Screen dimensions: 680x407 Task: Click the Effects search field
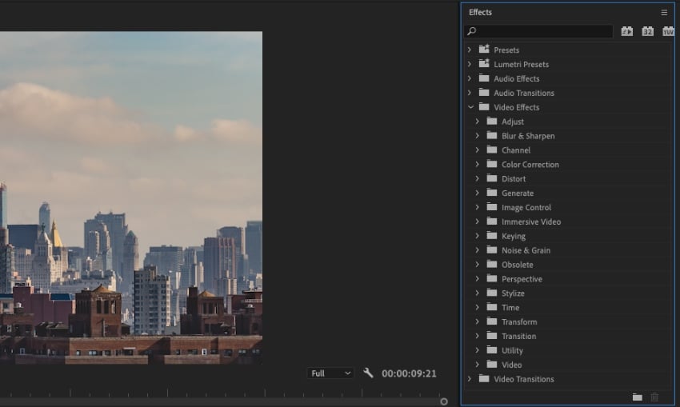click(538, 31)
